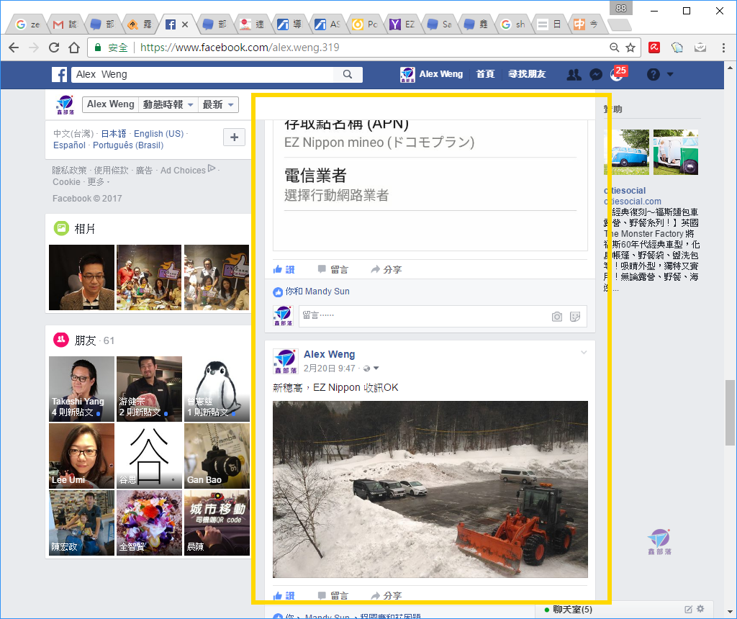Open the 相片 photos section heading
Image resolution: width=737 pixels, height=619 pixels.
(85, 229)
